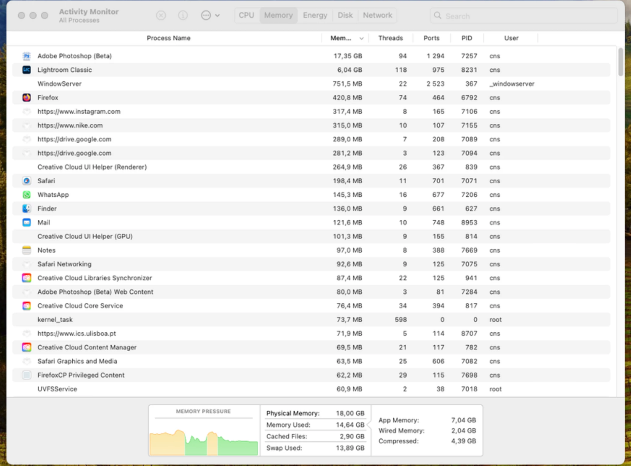Select the WindowServer process row
Image resolution: width=631 pixels, height=466 pixels.
coord(180,84)
